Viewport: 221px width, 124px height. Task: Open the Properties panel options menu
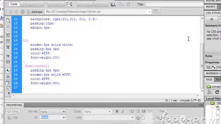tap(201, 105)
